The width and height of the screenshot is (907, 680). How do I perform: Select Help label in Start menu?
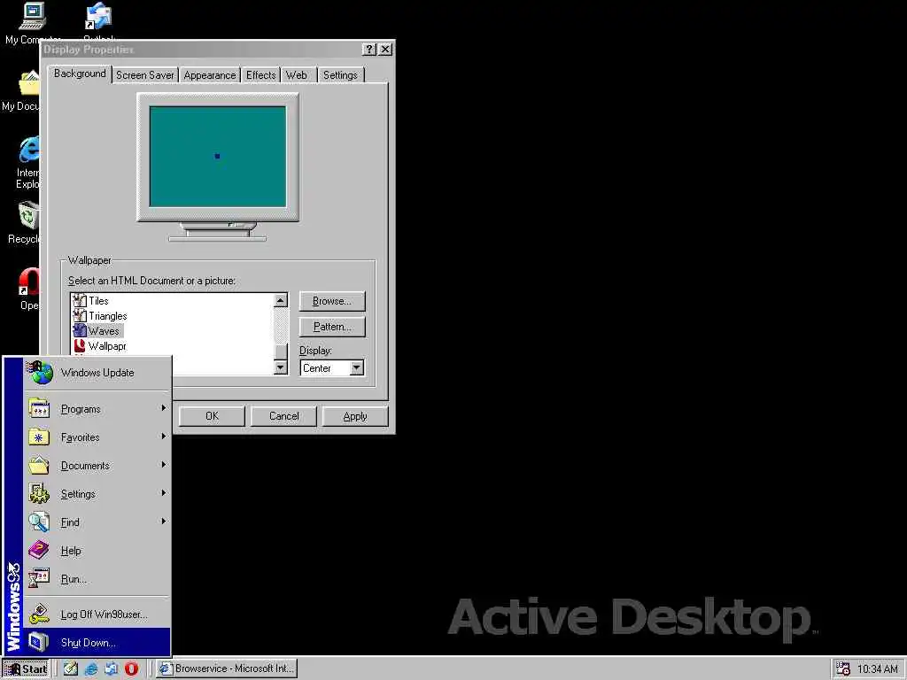pyautogui.click(x=71, y=551)
